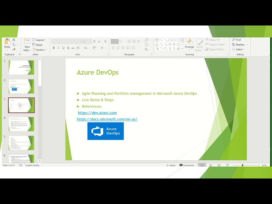Open the Clipboard dialog launcher

tap(20, 54)
